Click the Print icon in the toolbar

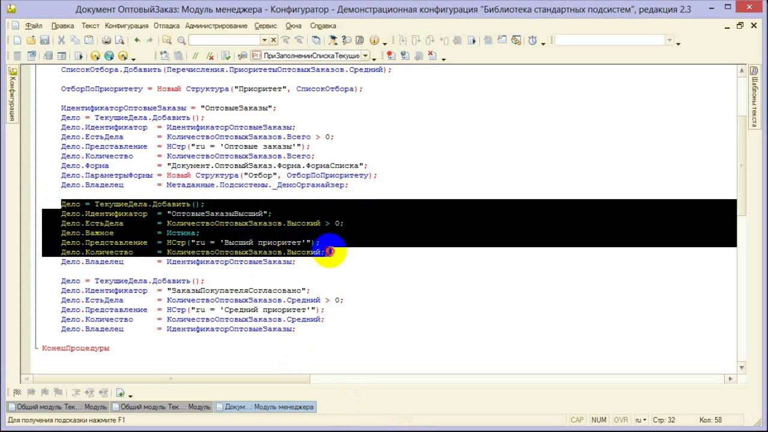click(106, 40)
